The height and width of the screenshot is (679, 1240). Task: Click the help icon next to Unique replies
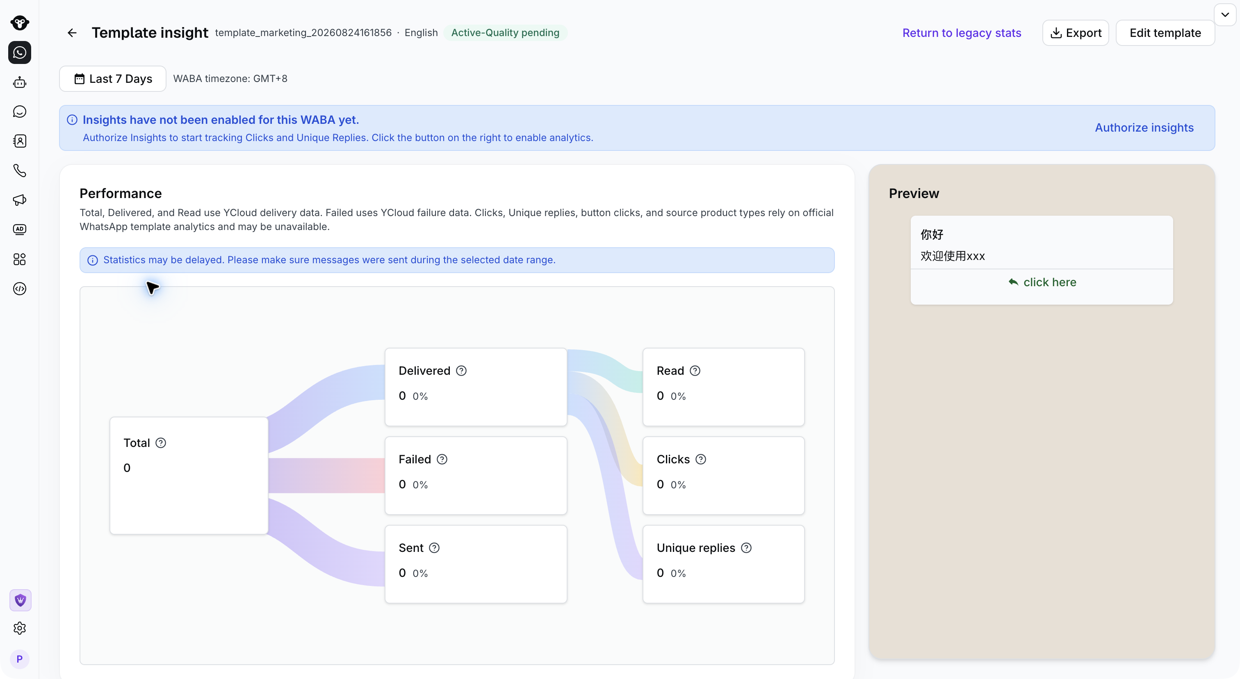pyautogui.click(x=746, y=548)
